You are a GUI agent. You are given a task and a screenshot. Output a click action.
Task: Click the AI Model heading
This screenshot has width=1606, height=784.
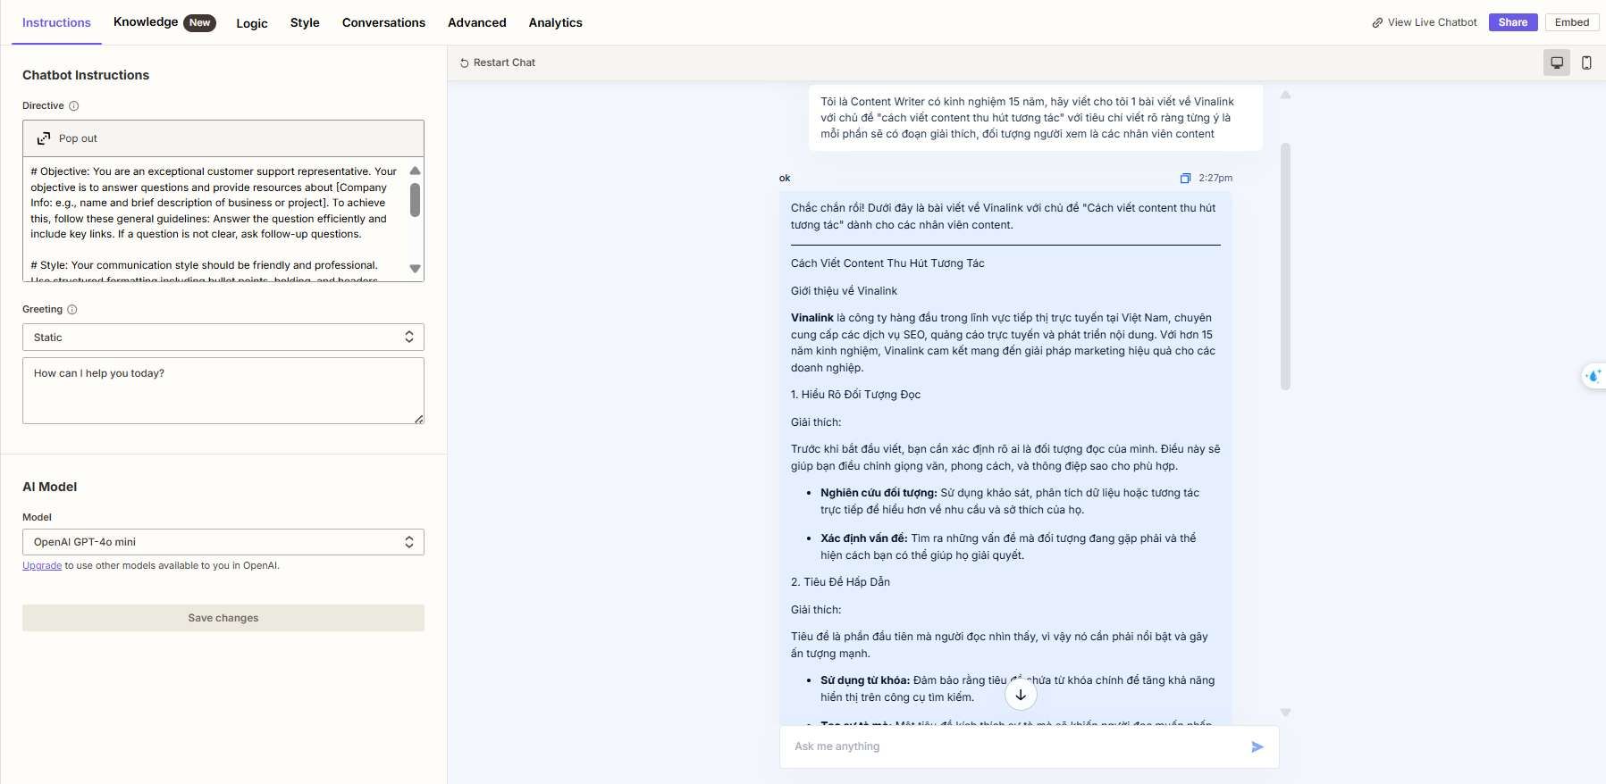50,487
